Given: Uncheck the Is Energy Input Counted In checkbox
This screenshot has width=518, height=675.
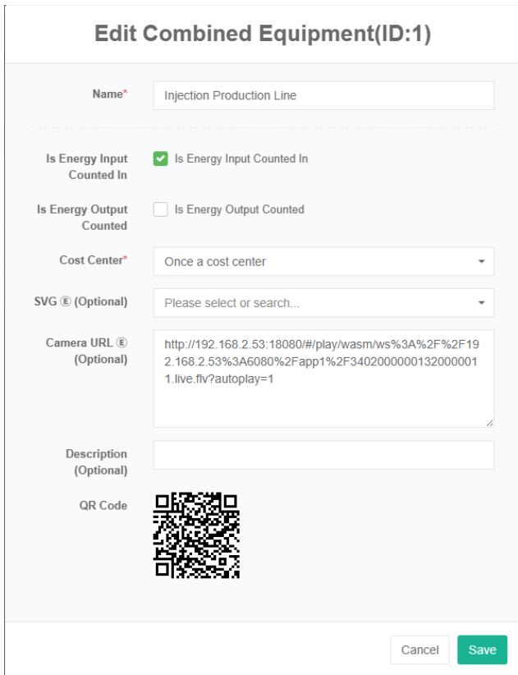Looking at the screenshot, I should (x=160, y=159).
